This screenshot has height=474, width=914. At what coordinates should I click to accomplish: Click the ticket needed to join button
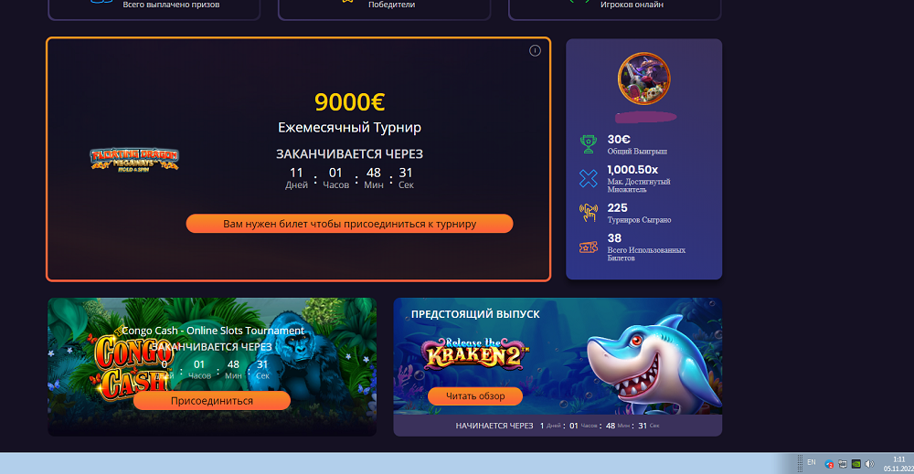click(x=349, y=224)
